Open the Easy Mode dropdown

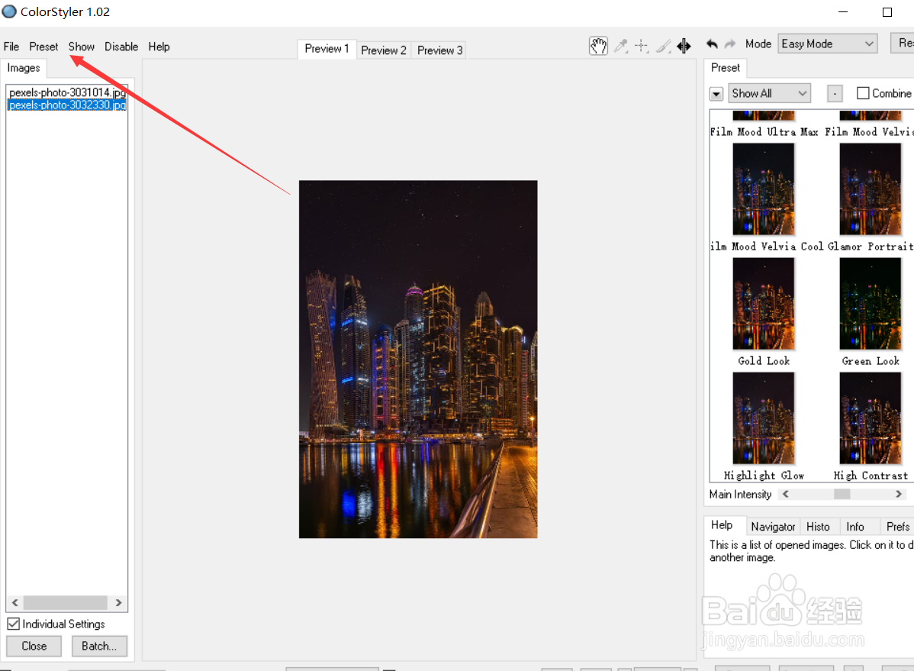point(827,44)
